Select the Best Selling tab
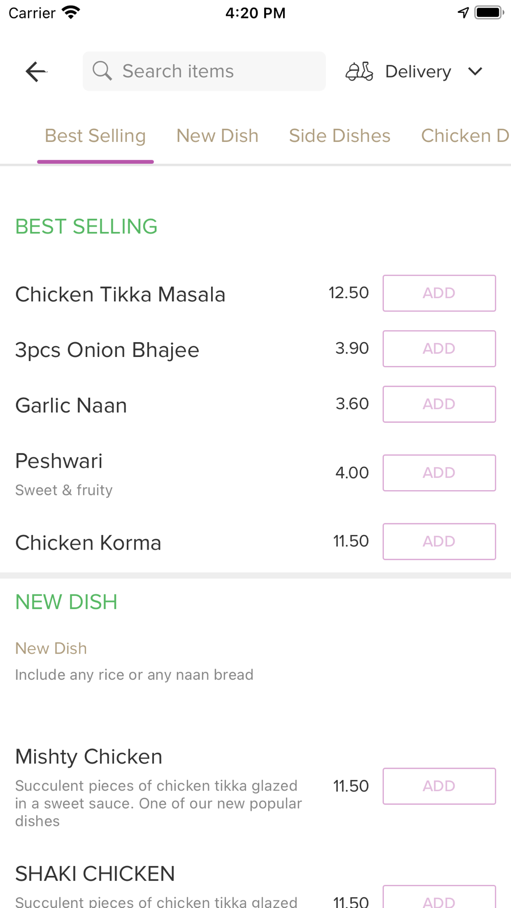Screen dimensions: 511x908 (96, 136)
